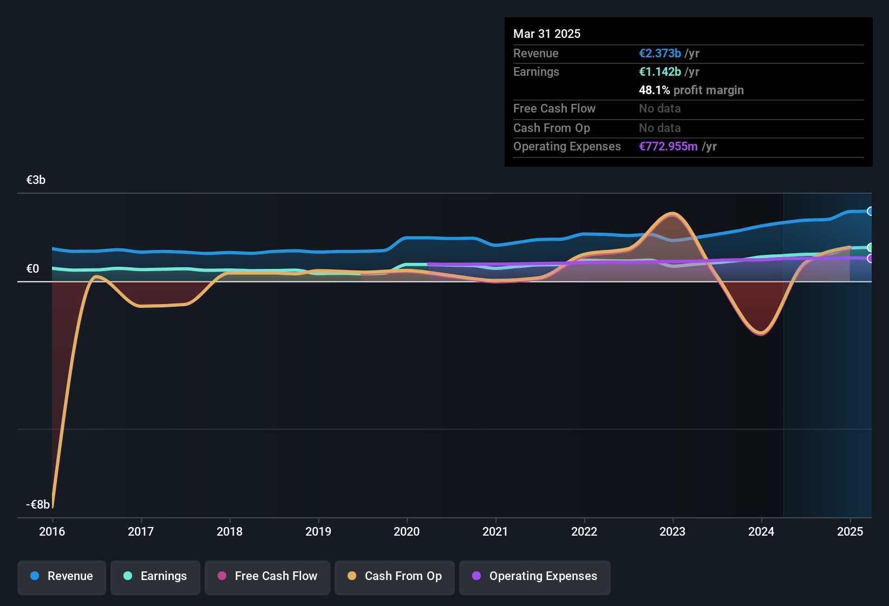This screenshot has height=606, width=889.
Task: Click the 2023 x-axis label
Action: tap(672, 531)
